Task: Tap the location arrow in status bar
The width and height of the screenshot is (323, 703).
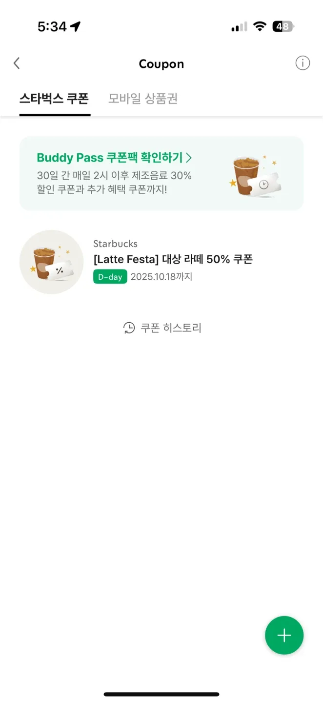Action: tap(76, 26)
